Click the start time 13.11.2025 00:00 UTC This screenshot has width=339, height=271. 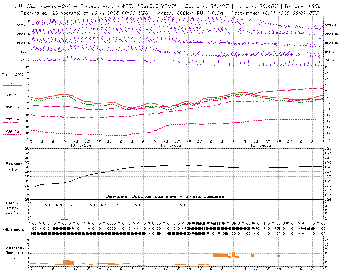coord(120,13)
